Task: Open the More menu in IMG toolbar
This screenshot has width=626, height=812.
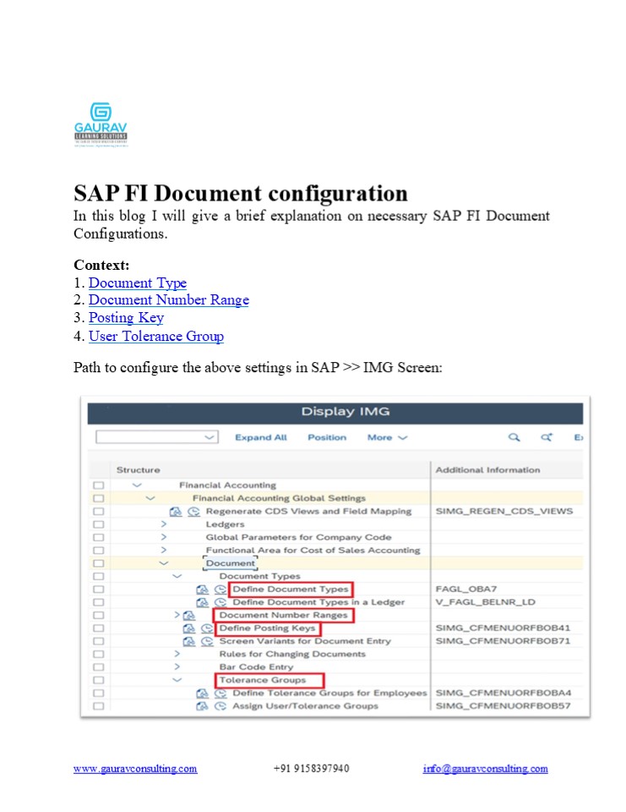Action: click(x=388, y=437)
